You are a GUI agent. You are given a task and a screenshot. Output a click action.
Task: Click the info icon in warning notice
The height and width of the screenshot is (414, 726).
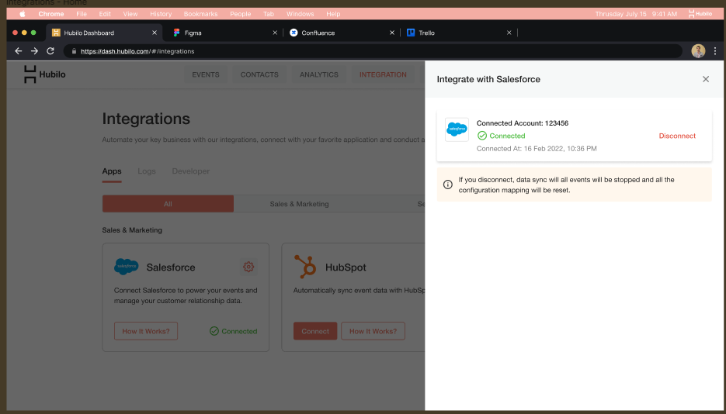click(448, 185)
